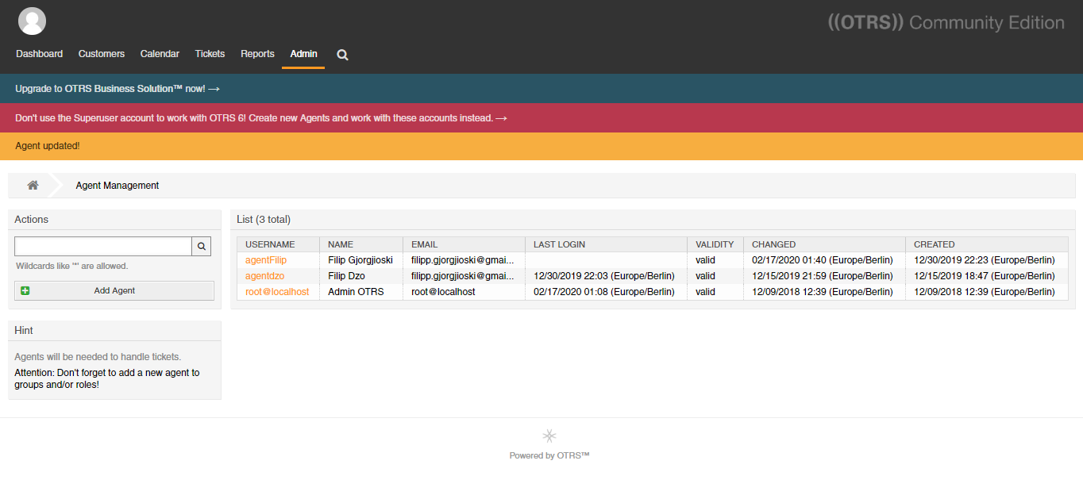
Task: Click the Agent Management breadcrumb
Action: click(118, 186)
